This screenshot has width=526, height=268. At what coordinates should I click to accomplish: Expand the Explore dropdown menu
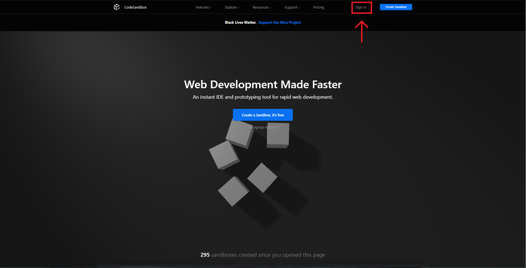(232, 7)
